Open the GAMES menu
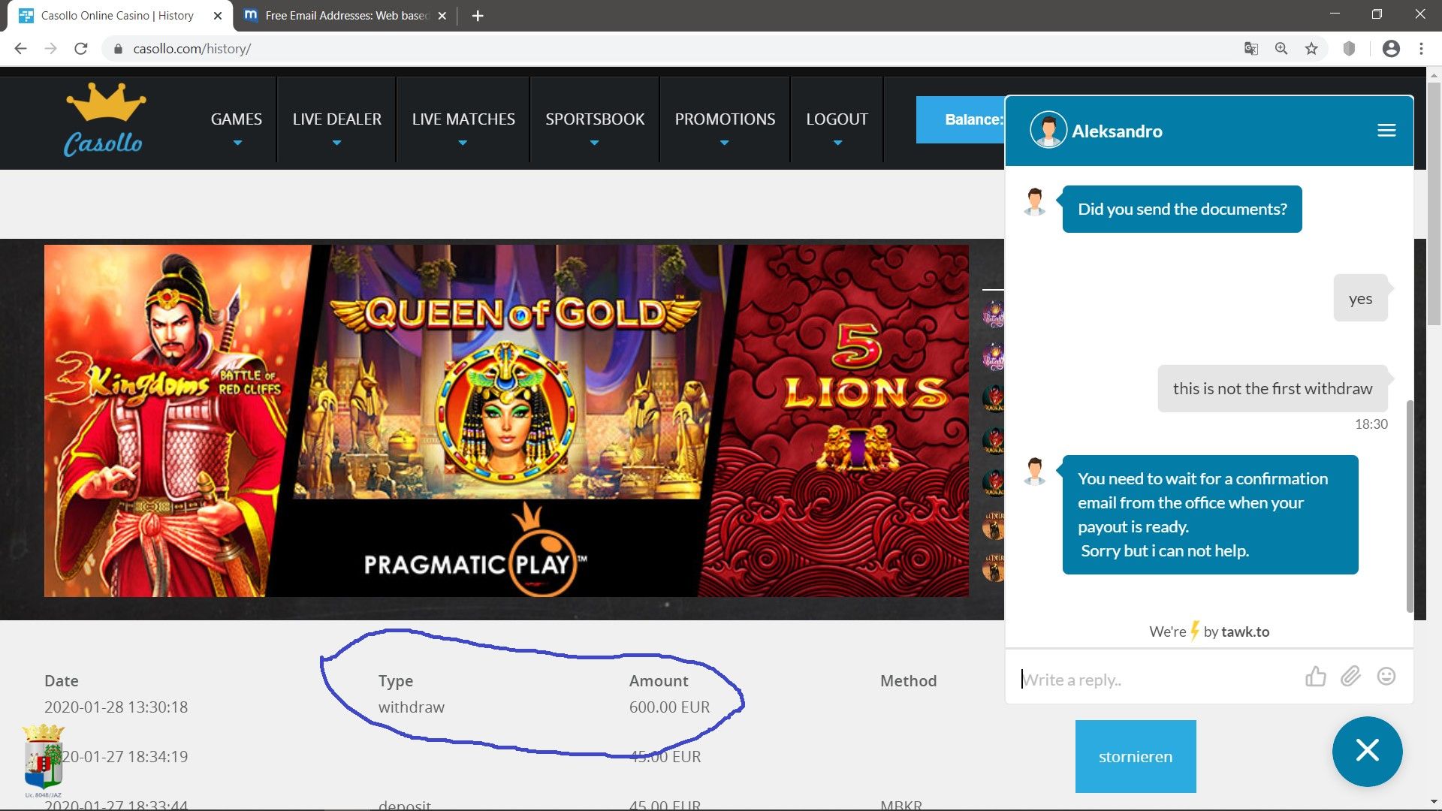1442x811 pixels. pos(236,119)
